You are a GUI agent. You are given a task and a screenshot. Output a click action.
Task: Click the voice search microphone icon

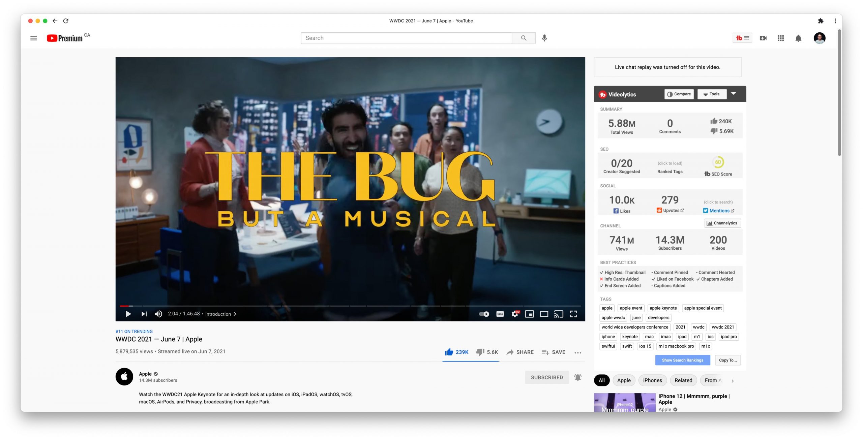pyautogui.click(x=544, y=38)
